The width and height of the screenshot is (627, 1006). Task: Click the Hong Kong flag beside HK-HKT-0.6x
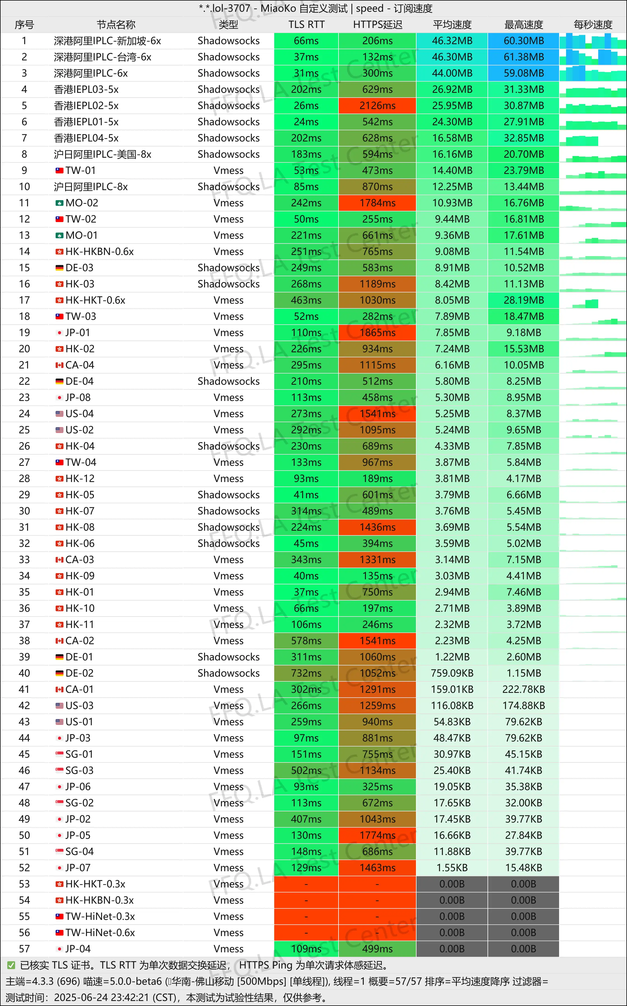59,300
